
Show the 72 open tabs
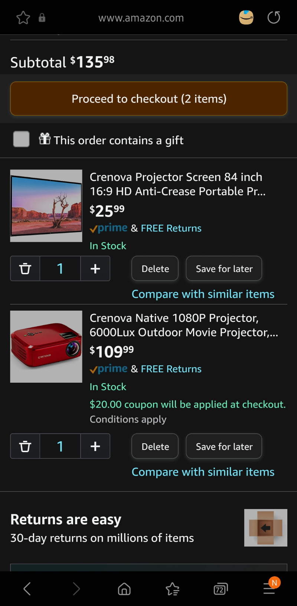[221, 589]
